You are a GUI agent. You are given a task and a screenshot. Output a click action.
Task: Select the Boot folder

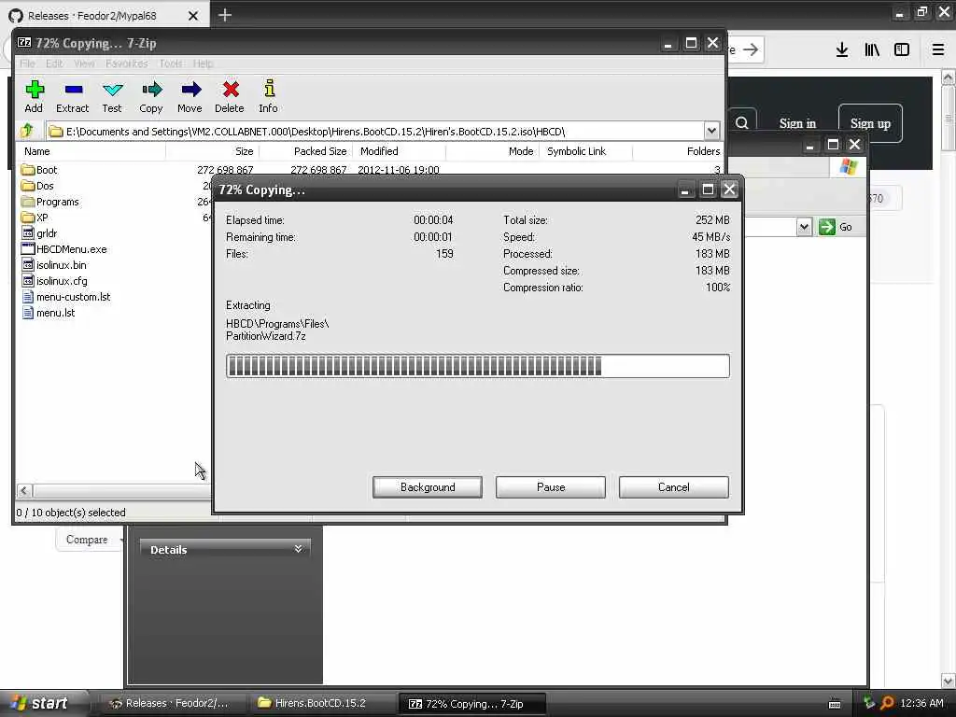[39, 170]
